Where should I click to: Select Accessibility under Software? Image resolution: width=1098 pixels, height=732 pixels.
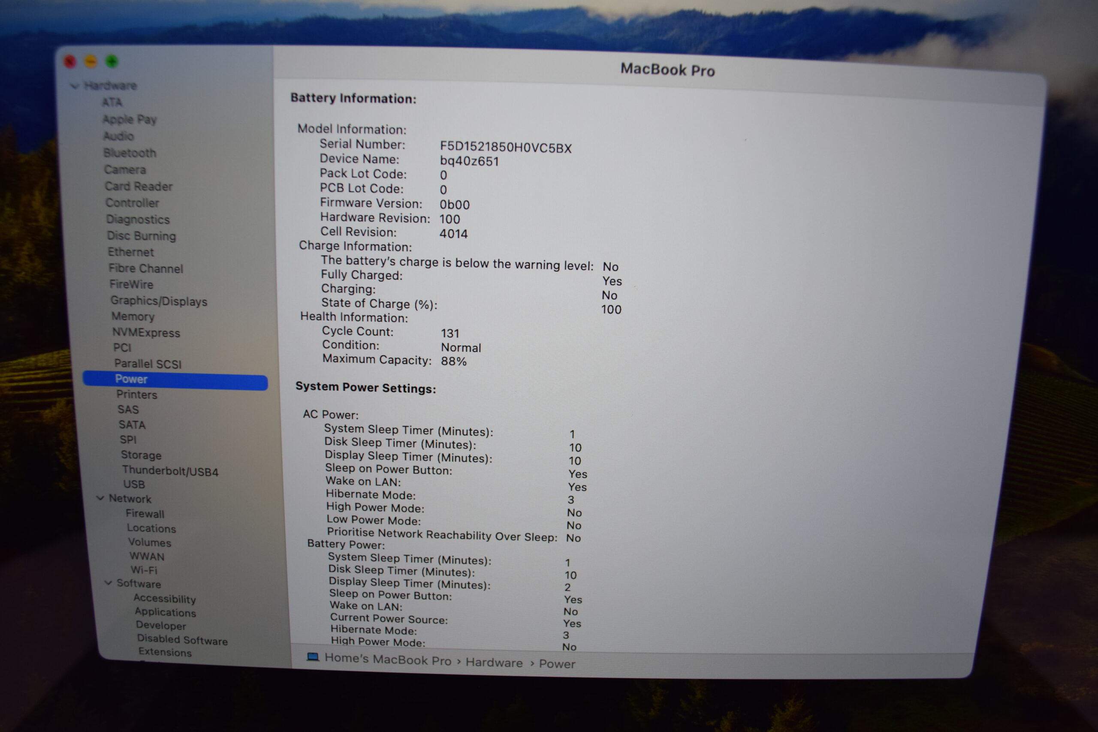(164, 599)
